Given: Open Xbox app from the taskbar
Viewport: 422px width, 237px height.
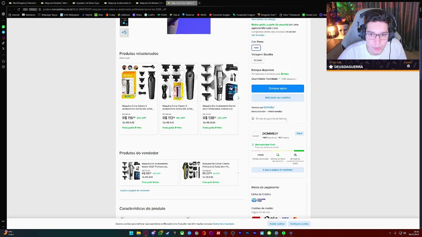Looking at the screenshot, I should 182,233.
